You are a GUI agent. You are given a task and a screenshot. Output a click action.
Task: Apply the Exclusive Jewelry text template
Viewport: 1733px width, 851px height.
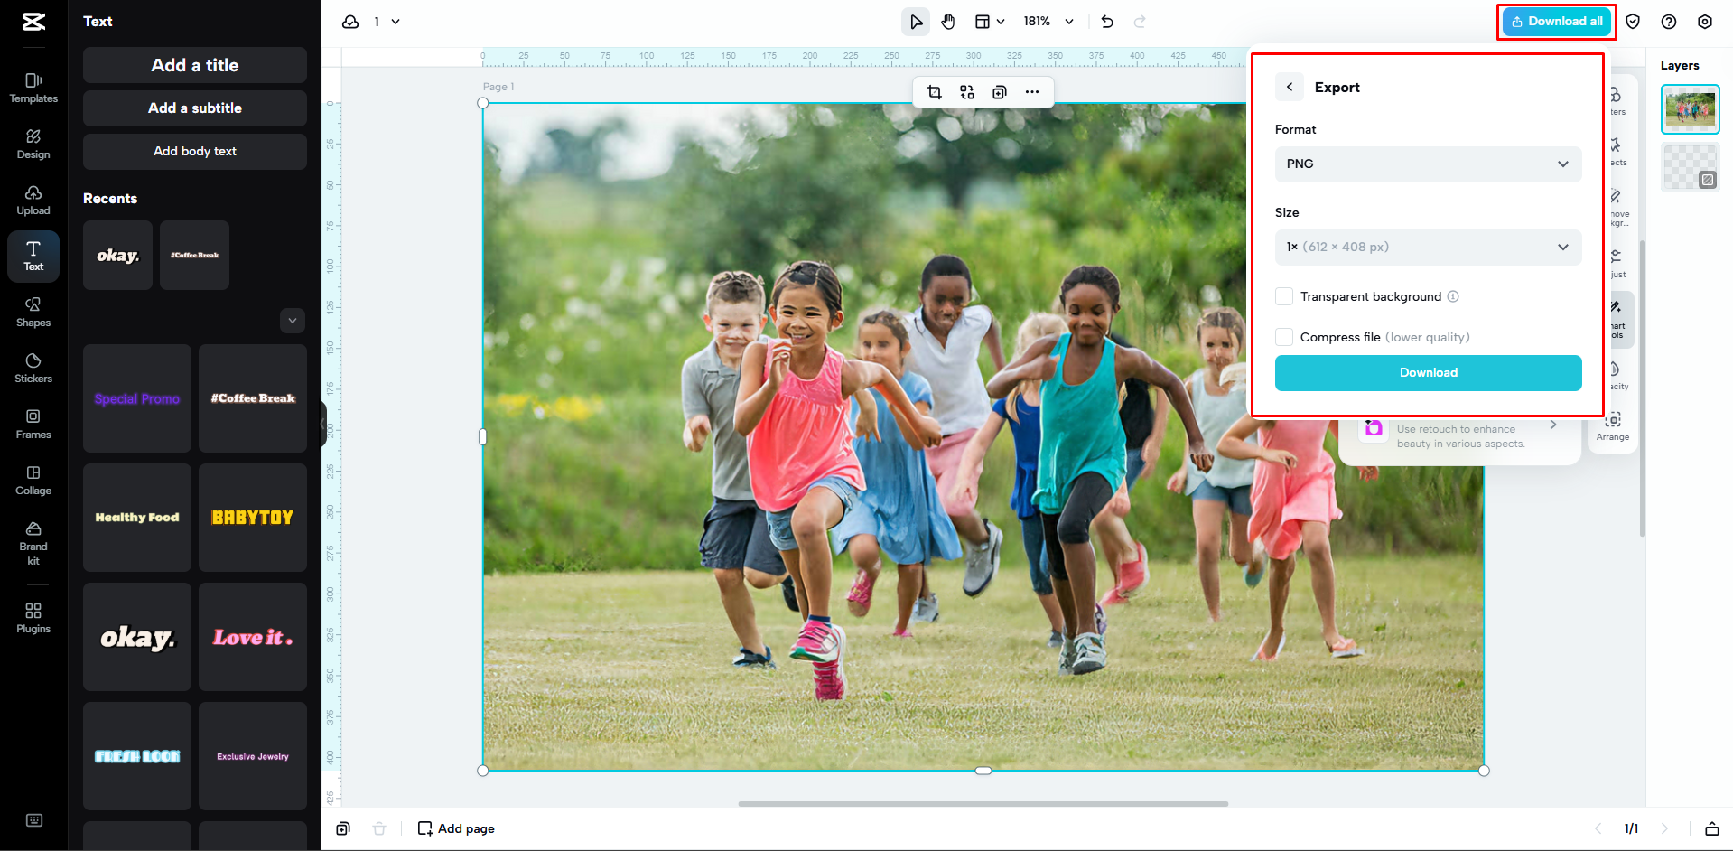253,756
